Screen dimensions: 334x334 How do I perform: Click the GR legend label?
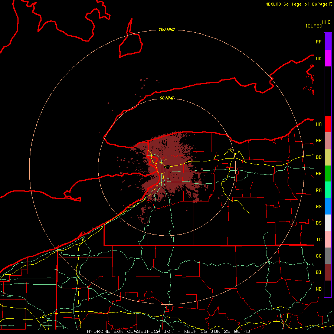click(x=318, y=141)
